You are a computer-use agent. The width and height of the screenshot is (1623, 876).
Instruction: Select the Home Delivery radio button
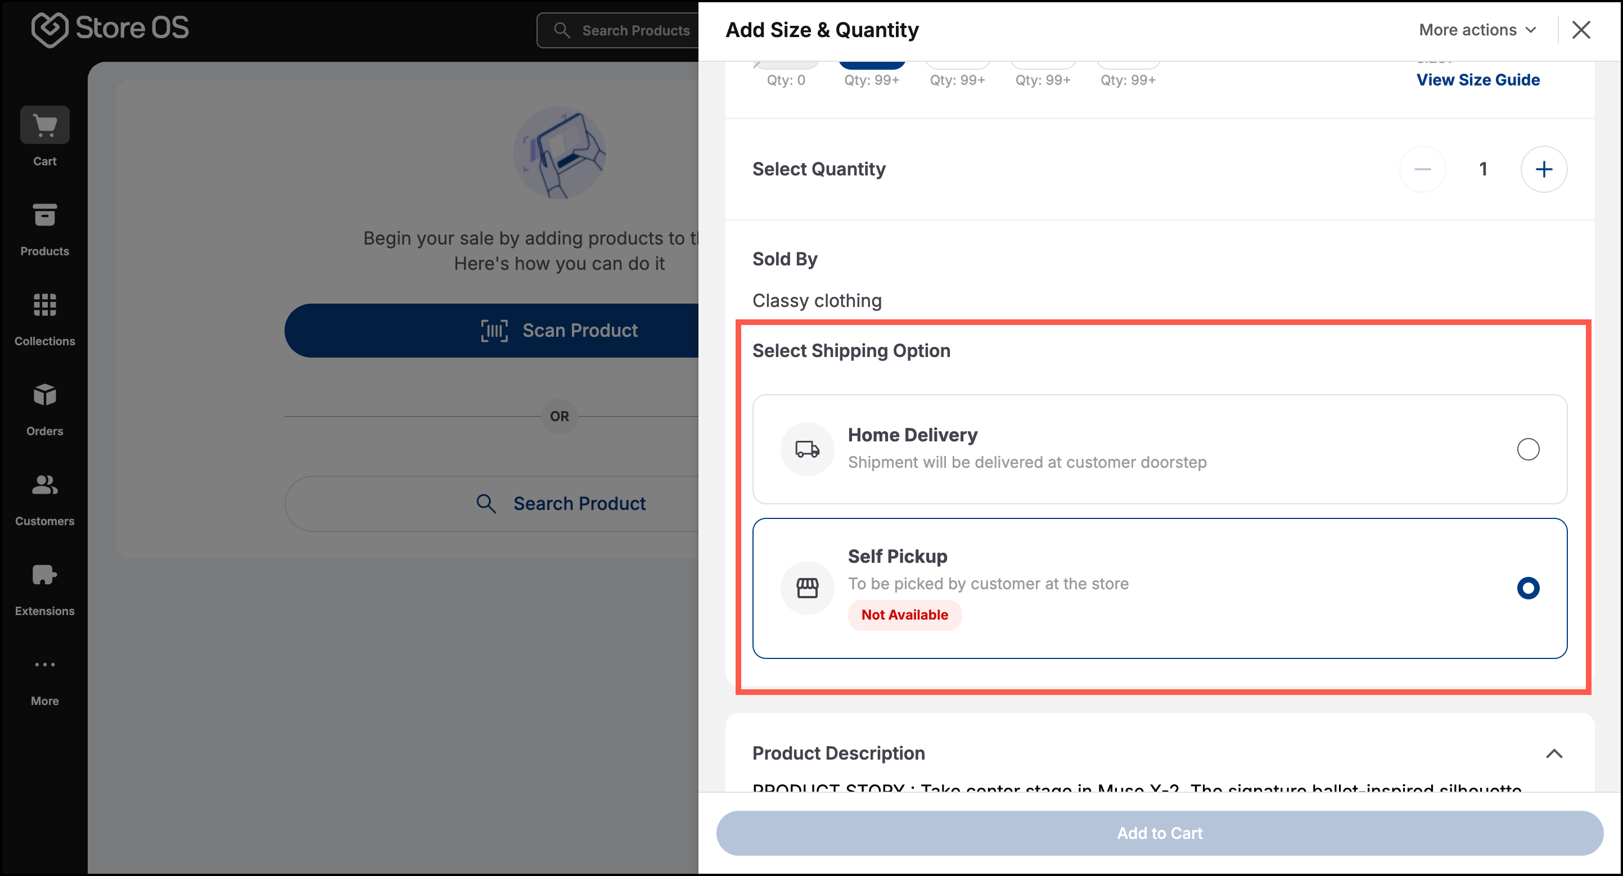(1528, 449)
